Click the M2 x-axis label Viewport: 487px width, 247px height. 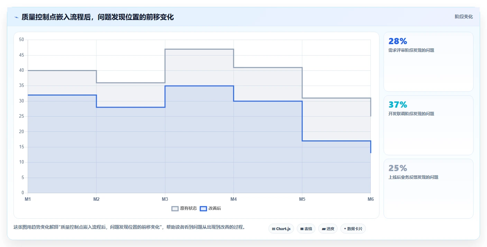coord(96,199)
